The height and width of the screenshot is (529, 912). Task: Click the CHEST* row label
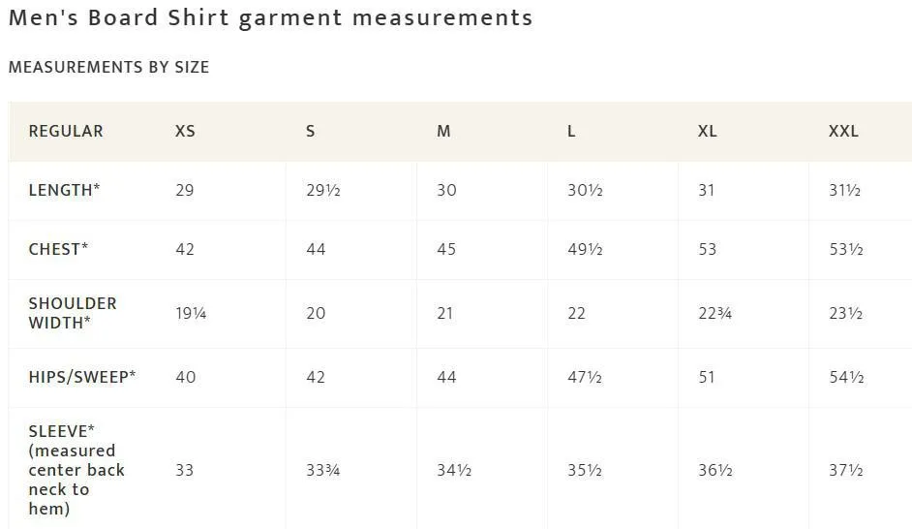(x=58, y=250)
